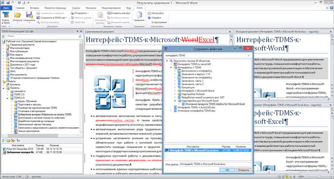This screenshot has width=334, height=179.
Task: Open the Сохранить в TDMS как dropdown
Action: tap(54, 17)
